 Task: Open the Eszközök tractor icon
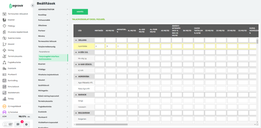[4, 68]
